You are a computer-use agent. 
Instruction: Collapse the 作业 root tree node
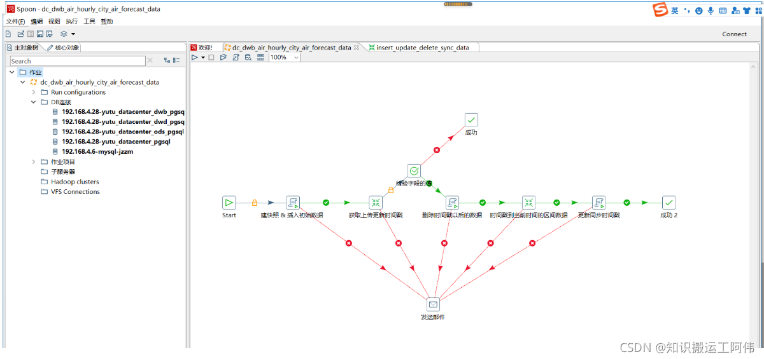(12, 72)
